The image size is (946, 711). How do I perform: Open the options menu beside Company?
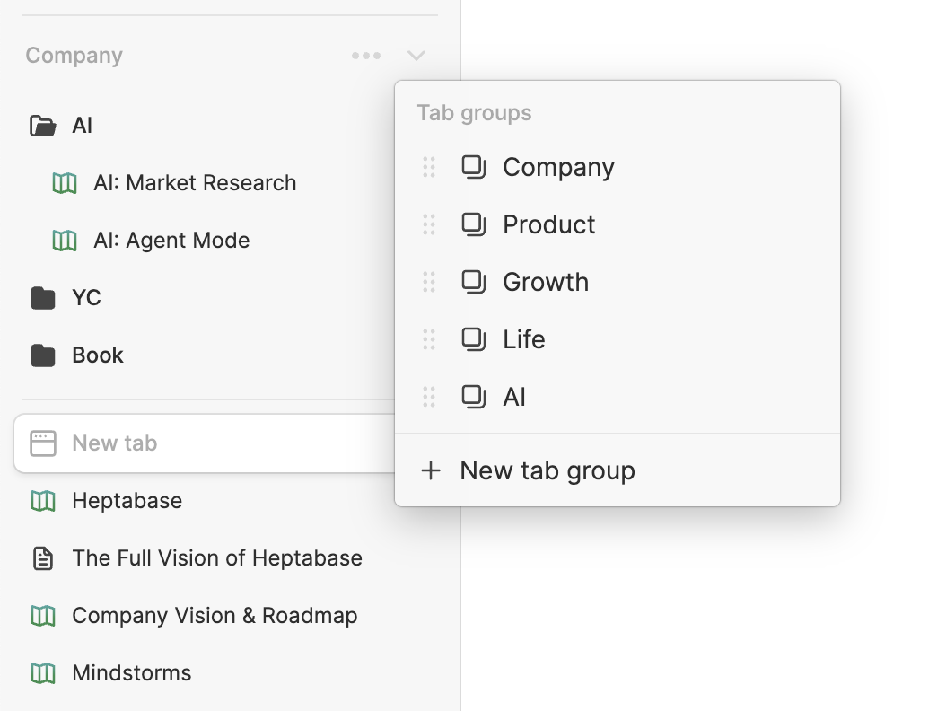point(365,55)
